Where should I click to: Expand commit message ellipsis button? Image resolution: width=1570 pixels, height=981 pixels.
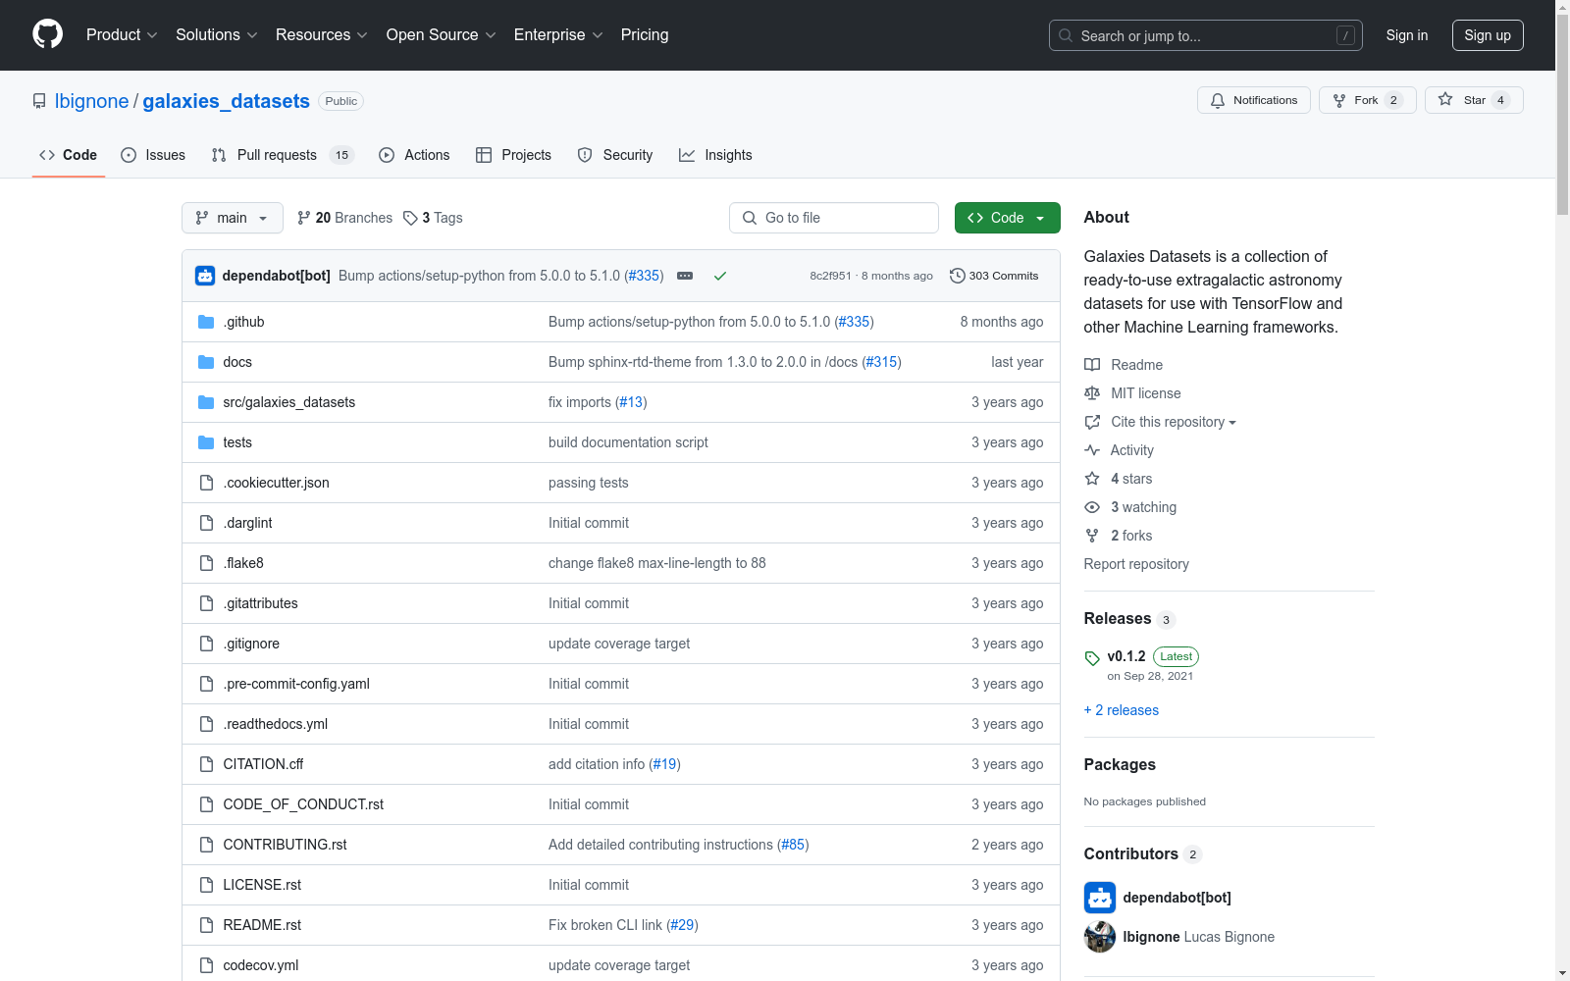685,276
